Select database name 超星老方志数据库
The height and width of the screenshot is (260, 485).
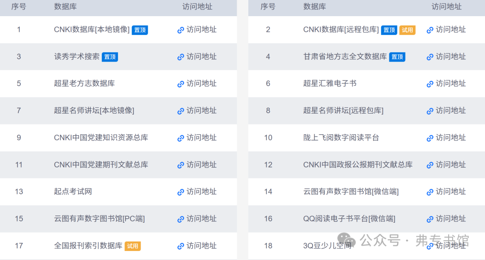(x=84, y=84)
